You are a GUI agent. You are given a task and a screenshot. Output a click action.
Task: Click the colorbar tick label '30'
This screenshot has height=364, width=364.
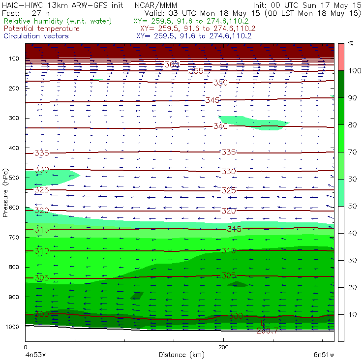(352, 261)
